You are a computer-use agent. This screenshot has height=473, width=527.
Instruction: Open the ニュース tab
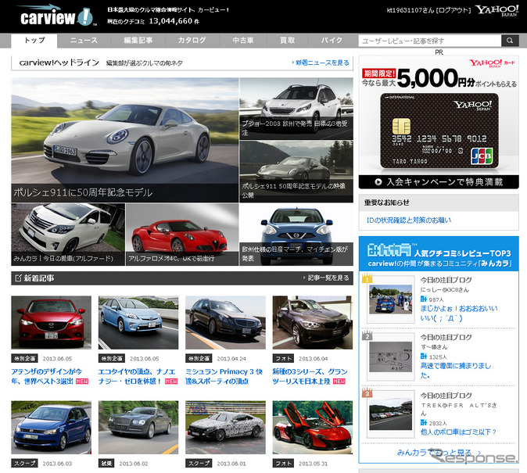(84, 40)
